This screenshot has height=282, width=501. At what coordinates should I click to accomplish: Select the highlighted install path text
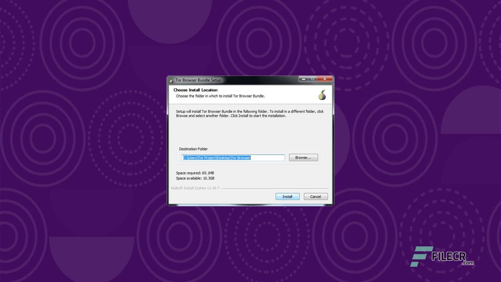pos(217,157)
